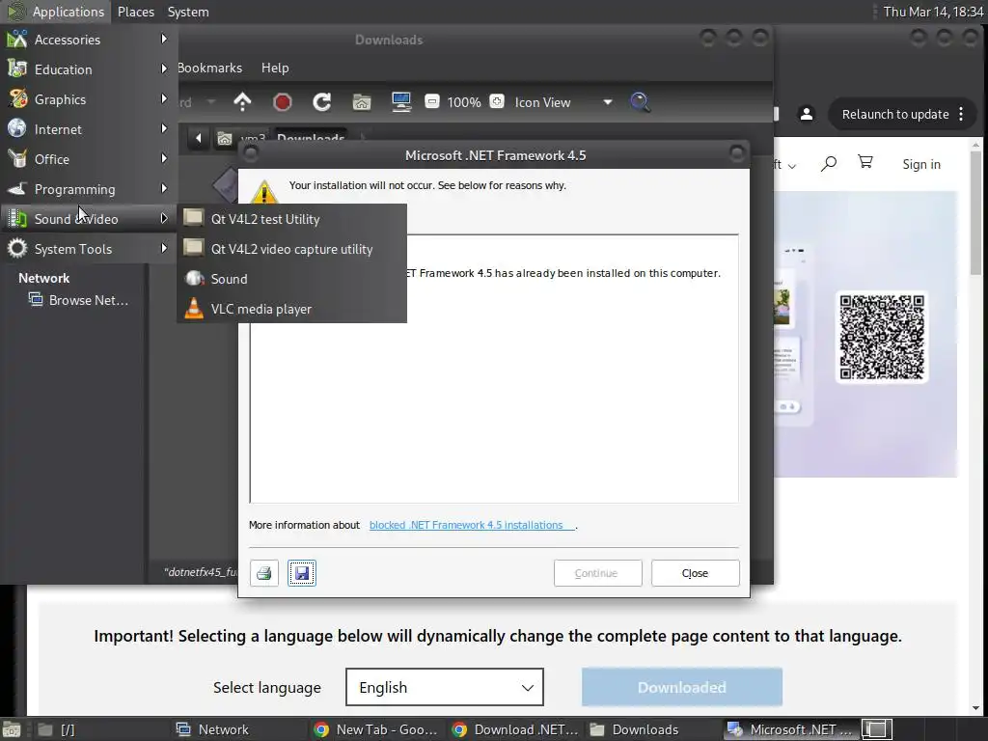Open the Office submenu

click(88, 159)
